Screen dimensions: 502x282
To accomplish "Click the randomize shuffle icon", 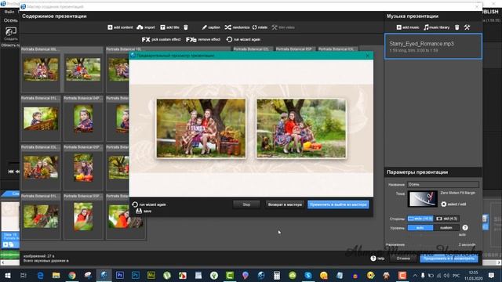I will click(x=227, y=27).
